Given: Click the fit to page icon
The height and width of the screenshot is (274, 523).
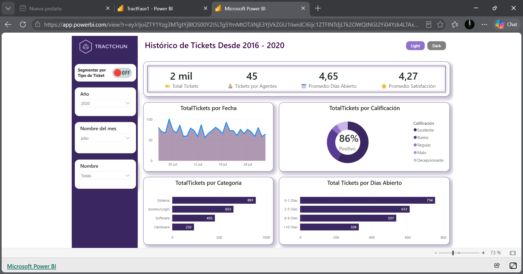Looking at the screenshot, I should coord(513,253).
